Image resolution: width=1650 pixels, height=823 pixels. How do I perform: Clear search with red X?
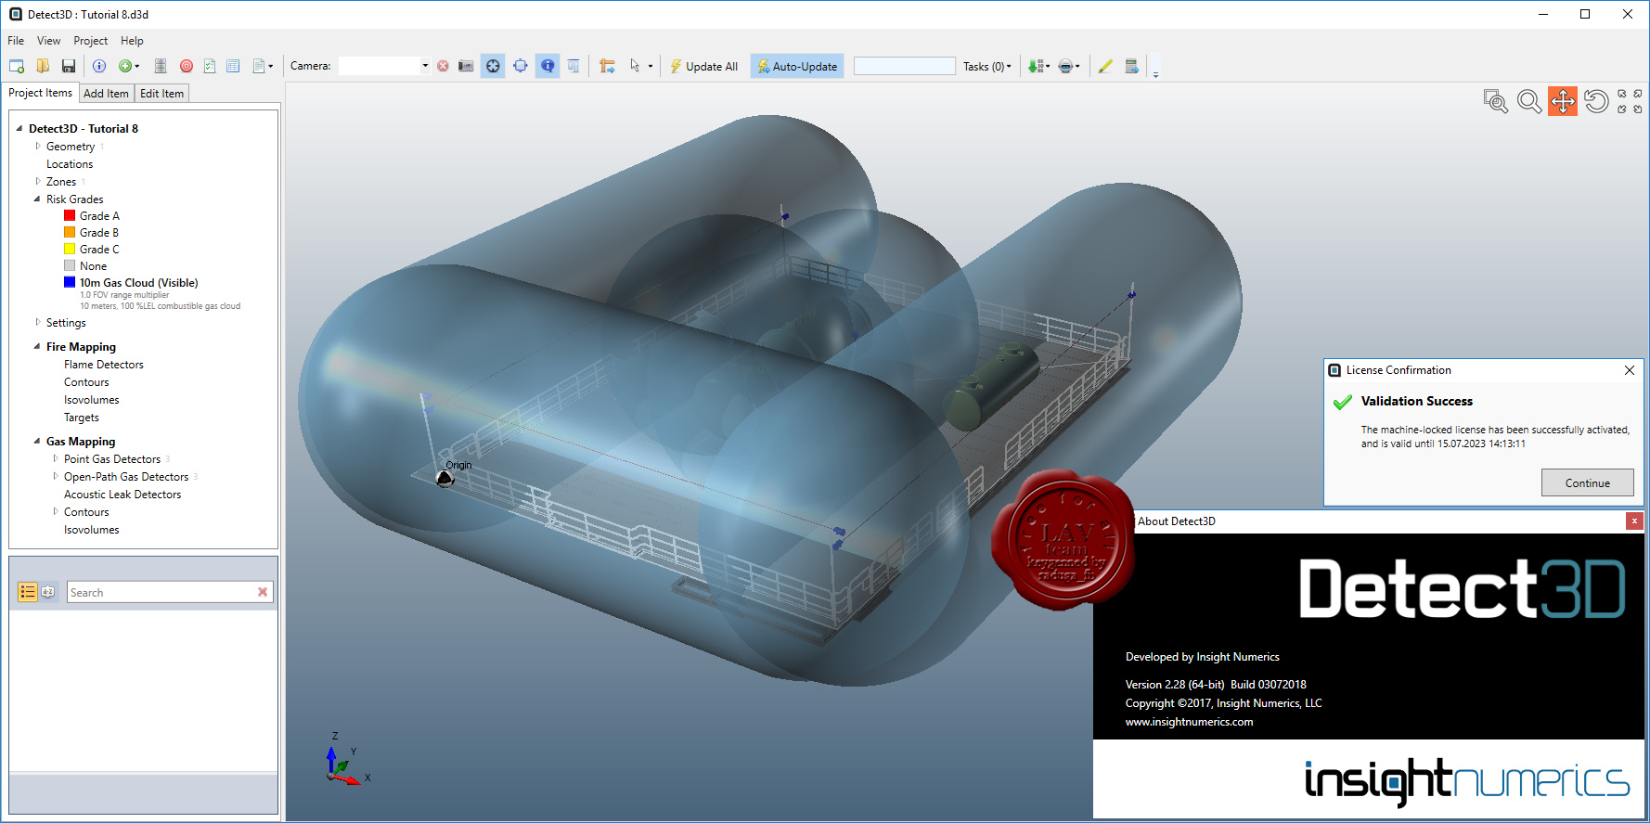263,592
